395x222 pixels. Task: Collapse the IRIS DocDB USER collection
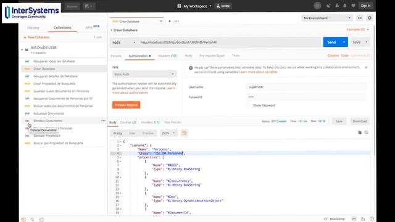pyautogui.click(x=22, y=50)
